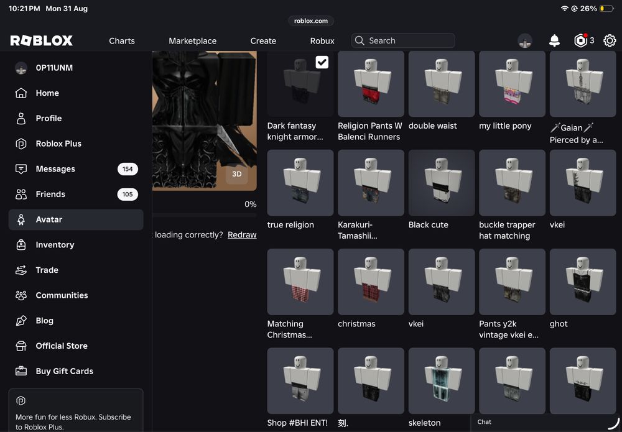Select the my little pony pants thumbnail
The height and width of the screenshot is (432, 622).
click(x=512, y=84)
